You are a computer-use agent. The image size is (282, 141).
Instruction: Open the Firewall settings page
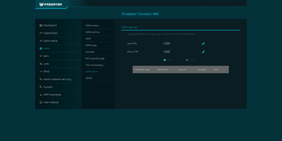coord(90,52)
